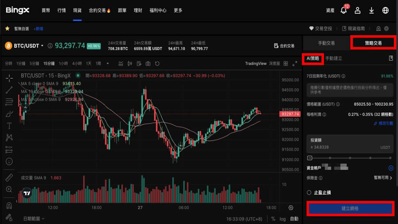Open the language globe icon

385,10
